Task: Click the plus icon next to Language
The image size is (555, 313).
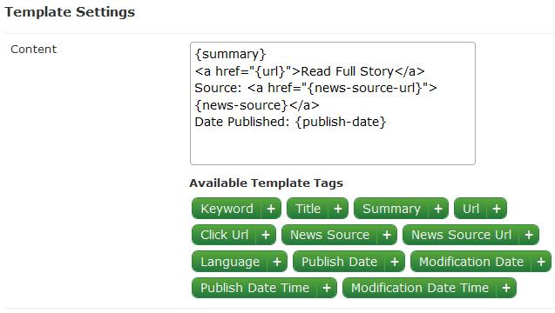Action: tap(277, 262)
